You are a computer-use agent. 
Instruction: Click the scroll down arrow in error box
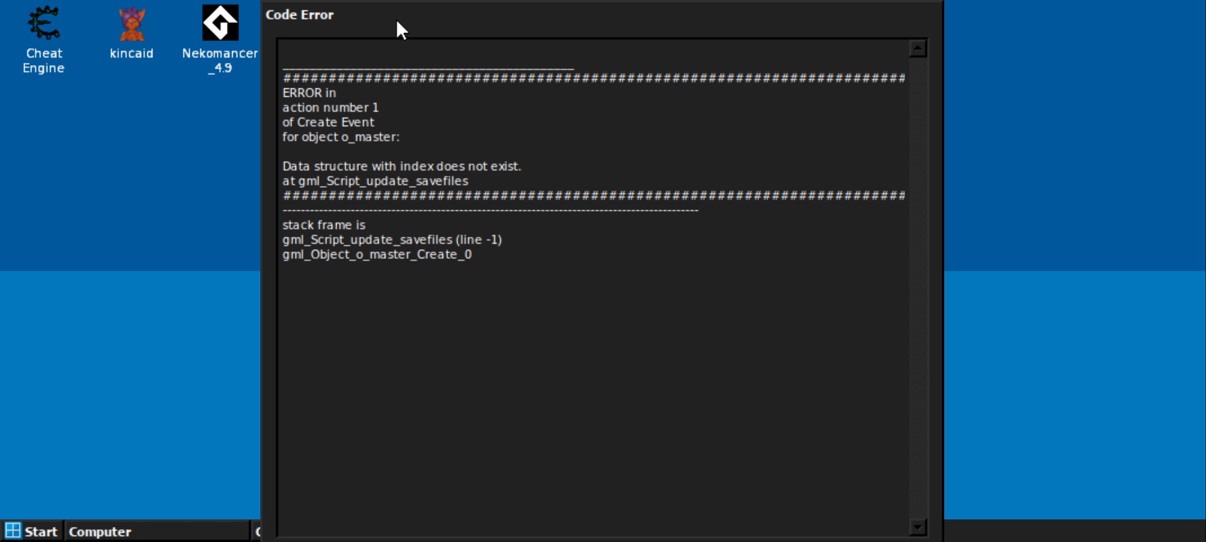pyautogui.click(x=918, y=527)
